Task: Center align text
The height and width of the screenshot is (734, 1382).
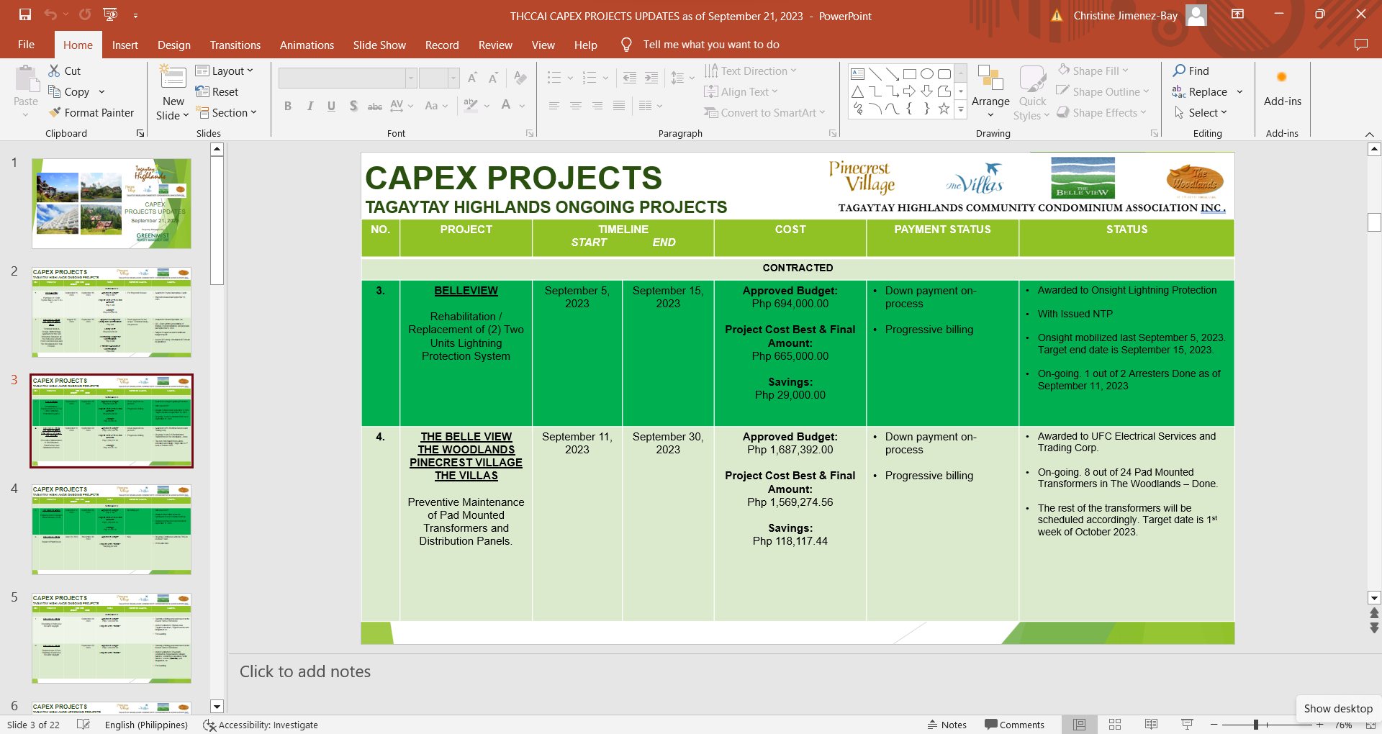Action: click(x=576, y=106)
